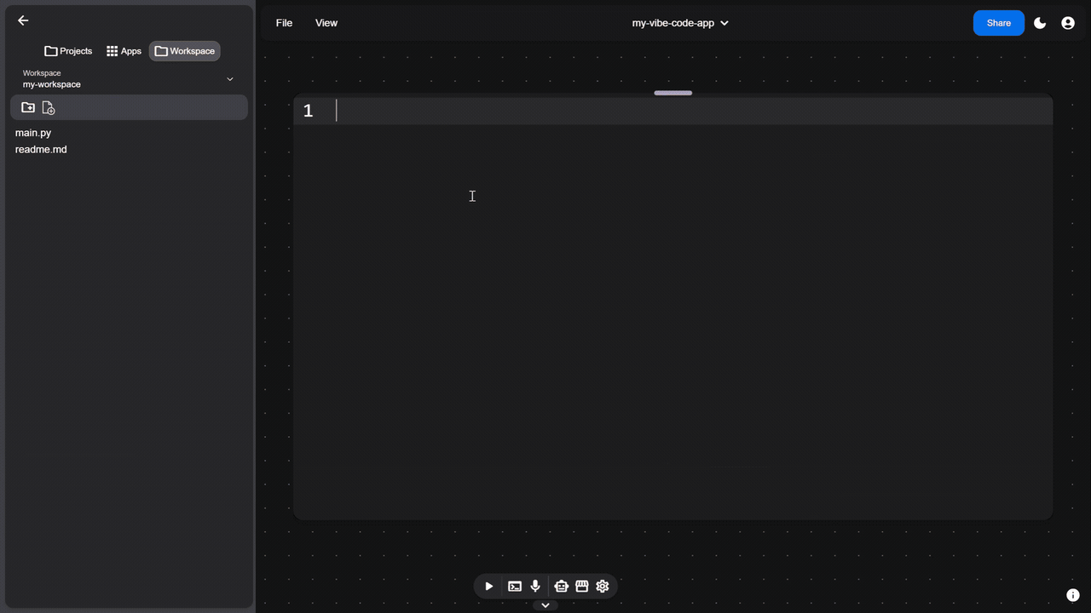Add a new file with the file icon
Screen dimensions: 1091x613
pos(49,107)
